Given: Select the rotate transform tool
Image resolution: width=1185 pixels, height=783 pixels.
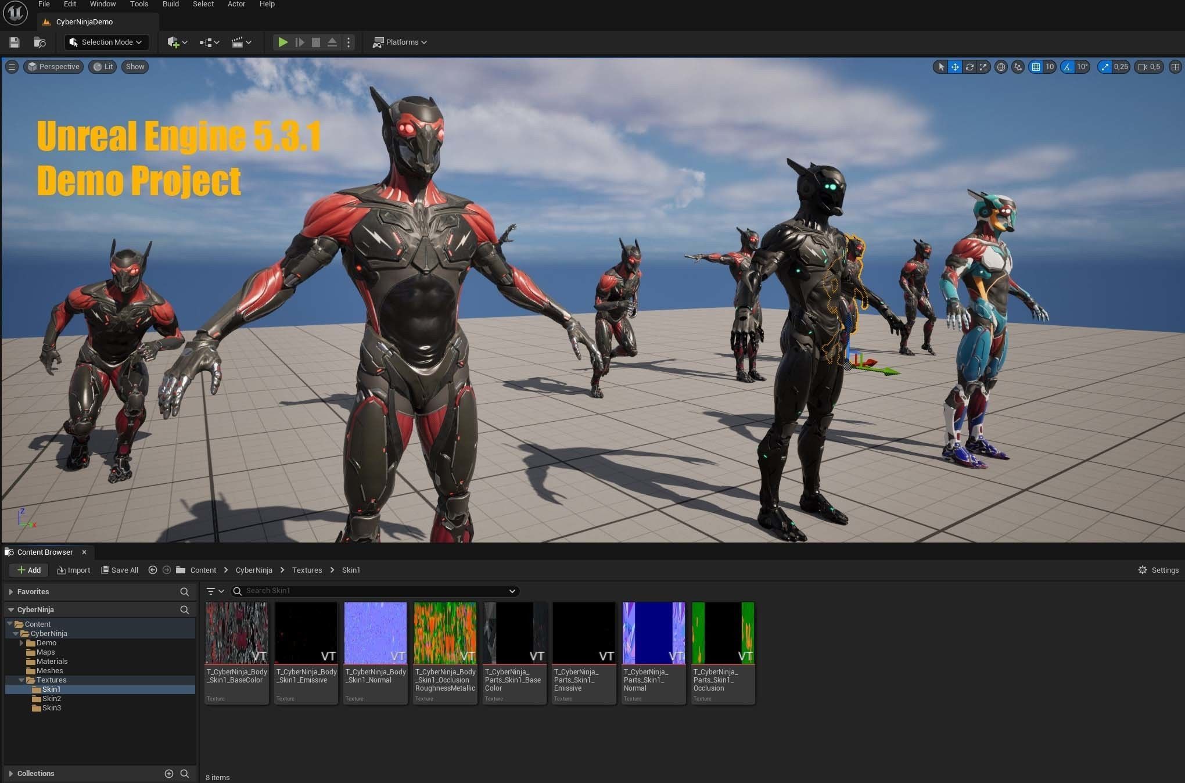Looking at the screenshot, I should pyautogui.click(x=969, y=67).
